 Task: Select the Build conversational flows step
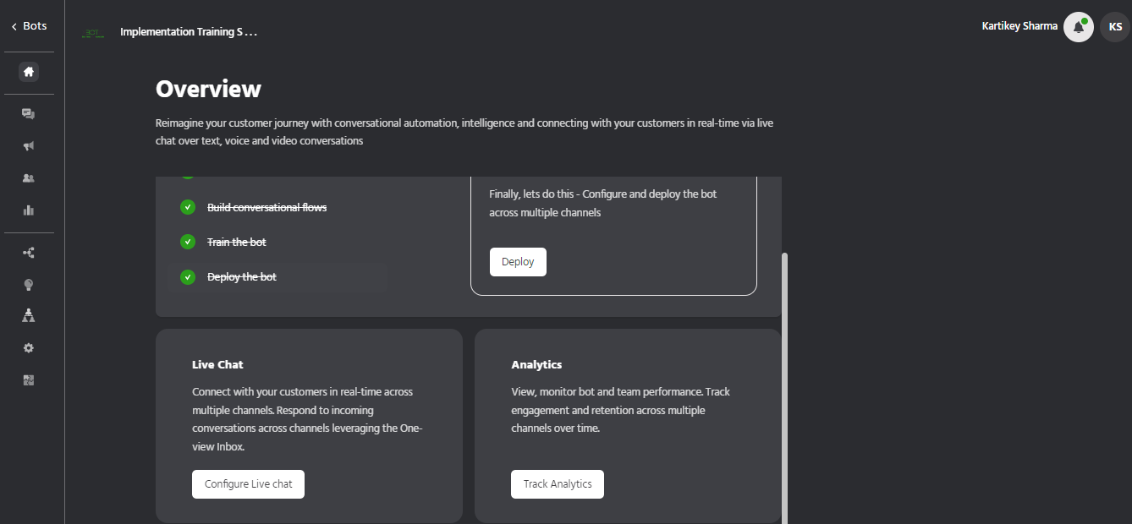tap(267, 208)
